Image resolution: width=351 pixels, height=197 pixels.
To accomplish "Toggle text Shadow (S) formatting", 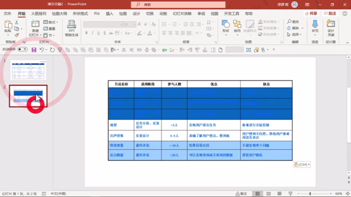I will tap(105, 33).
